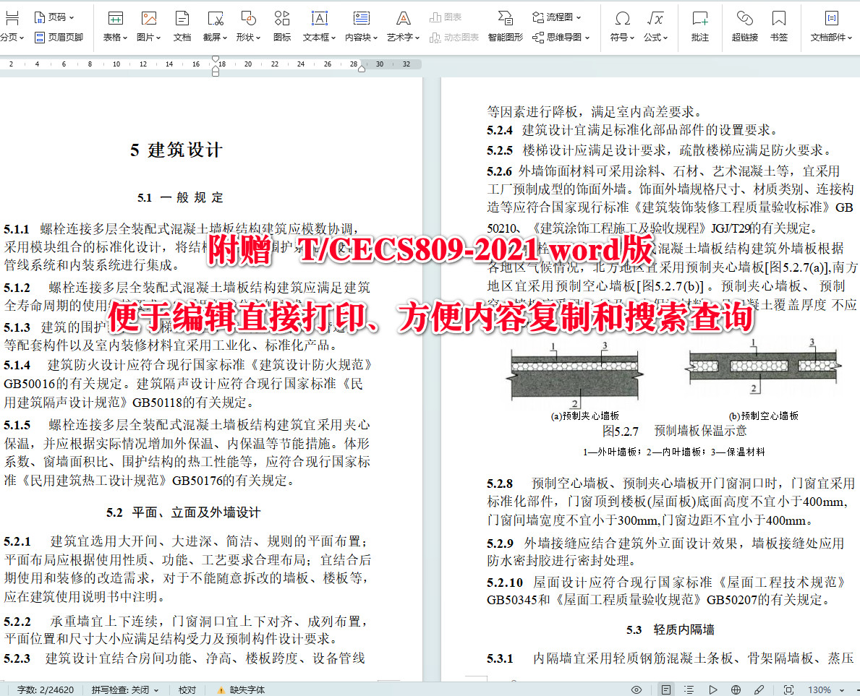860x696 pixels.
Task: Insert WordArt via the 艺术字 icon
Action: tap(403, 19)
